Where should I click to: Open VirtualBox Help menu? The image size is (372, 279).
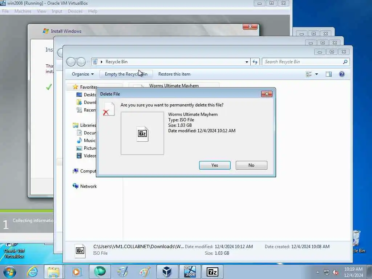[x=93, y=11]
